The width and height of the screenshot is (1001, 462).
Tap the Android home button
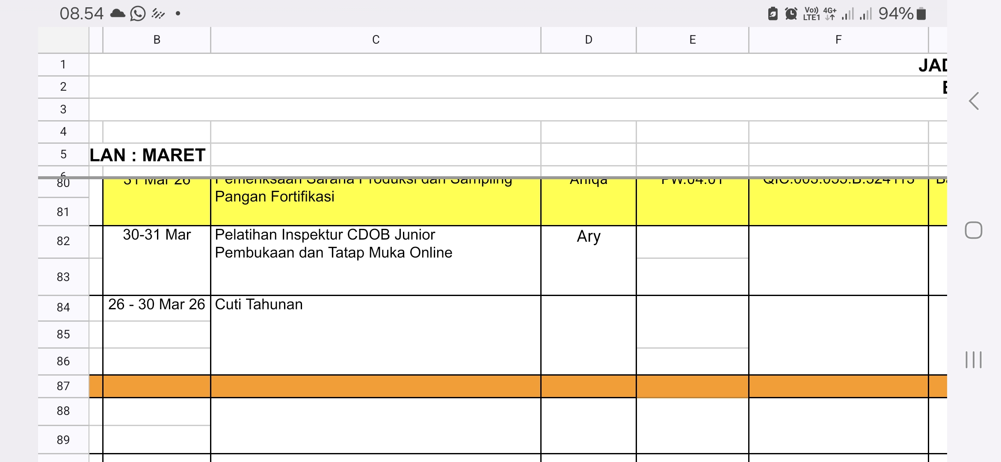click(x=973, y=230)
